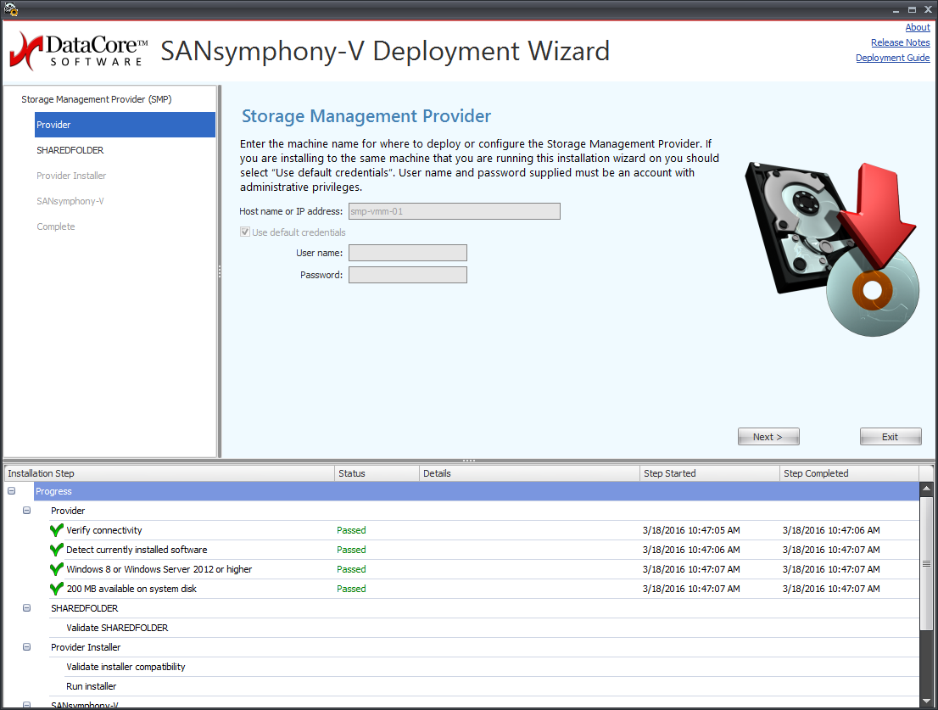The width and height of the screenshot is (938, 710).
Task: Select SHAREDFOLDER in the wizard sidebar
Action: pyautogui.click(x=70, y=150)
